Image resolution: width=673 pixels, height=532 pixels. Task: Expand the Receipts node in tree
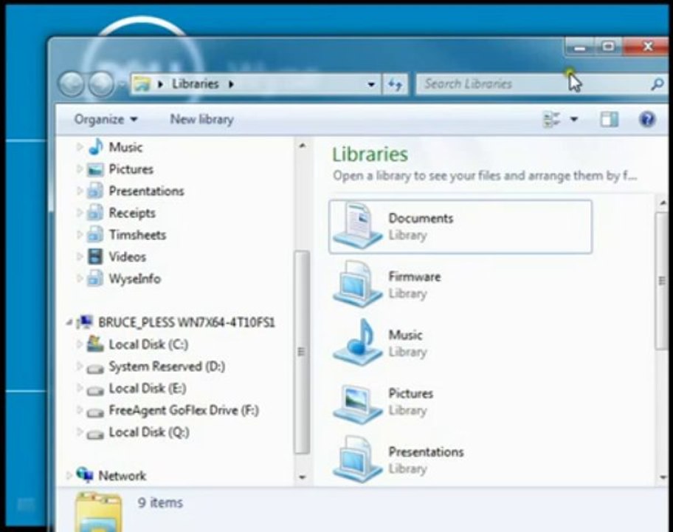click(x=80, y=212)
